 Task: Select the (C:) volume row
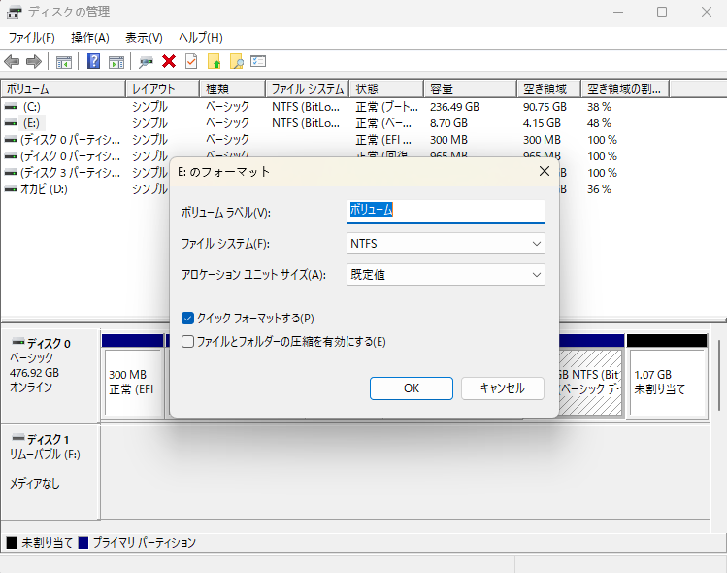pos(32,106)
